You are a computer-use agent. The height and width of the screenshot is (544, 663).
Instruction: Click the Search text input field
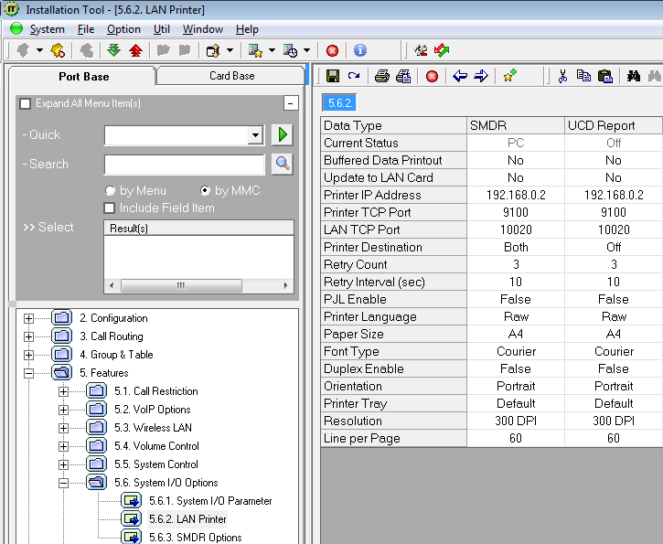pyautogui.click(x=185, y=164)
